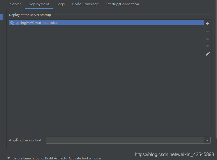Click the Application context input field

[x=125, y=140]
